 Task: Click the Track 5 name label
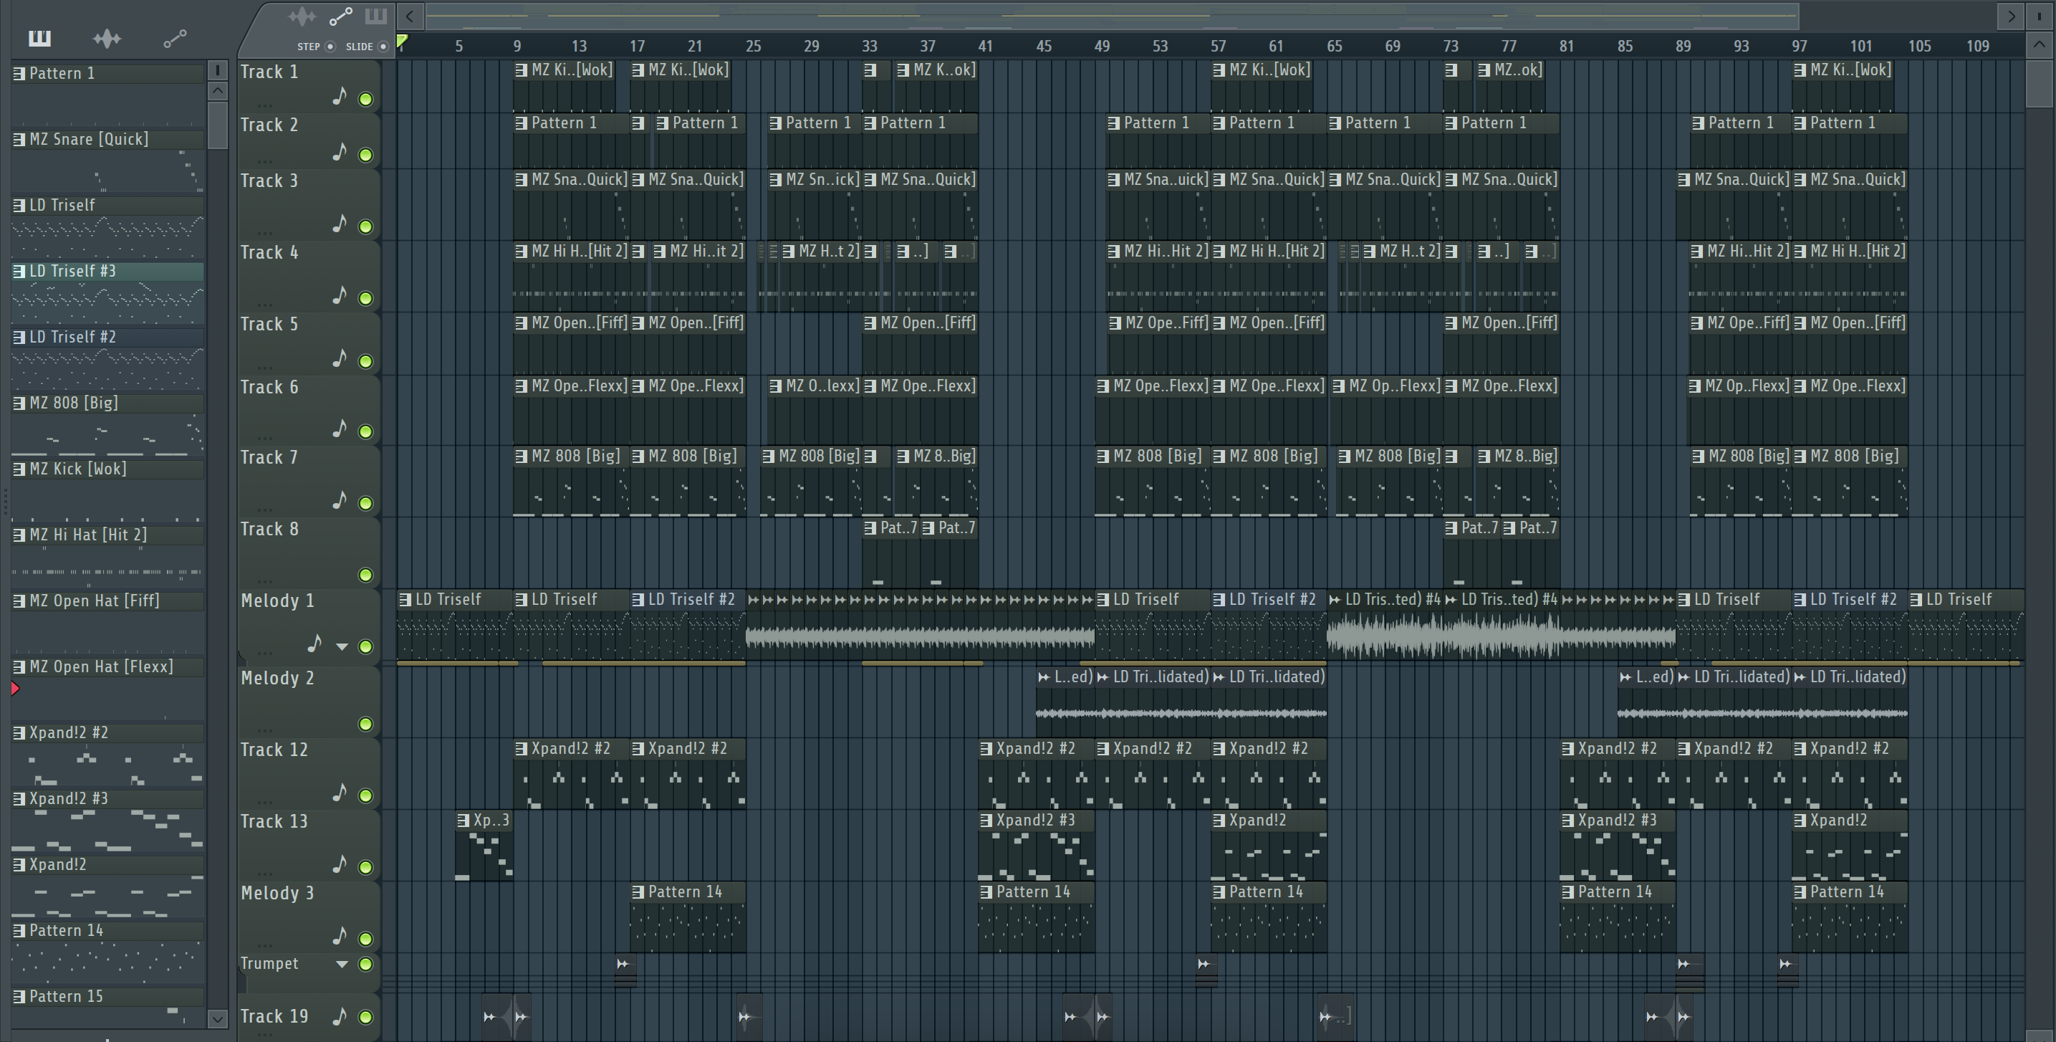(x=269, y=324)
